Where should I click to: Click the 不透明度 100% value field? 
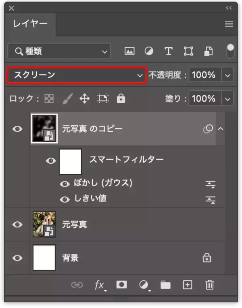point(205,75)
